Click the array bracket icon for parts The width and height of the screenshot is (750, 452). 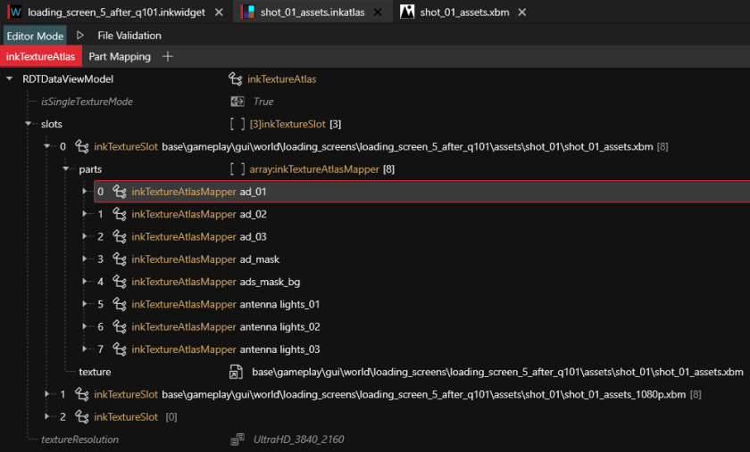(x=237, y=168)
